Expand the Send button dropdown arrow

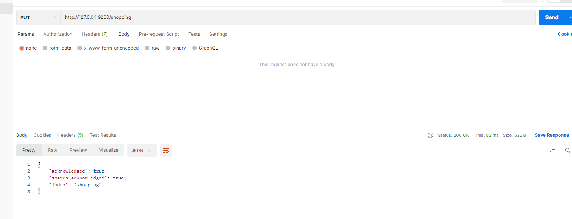click(569, 17)
